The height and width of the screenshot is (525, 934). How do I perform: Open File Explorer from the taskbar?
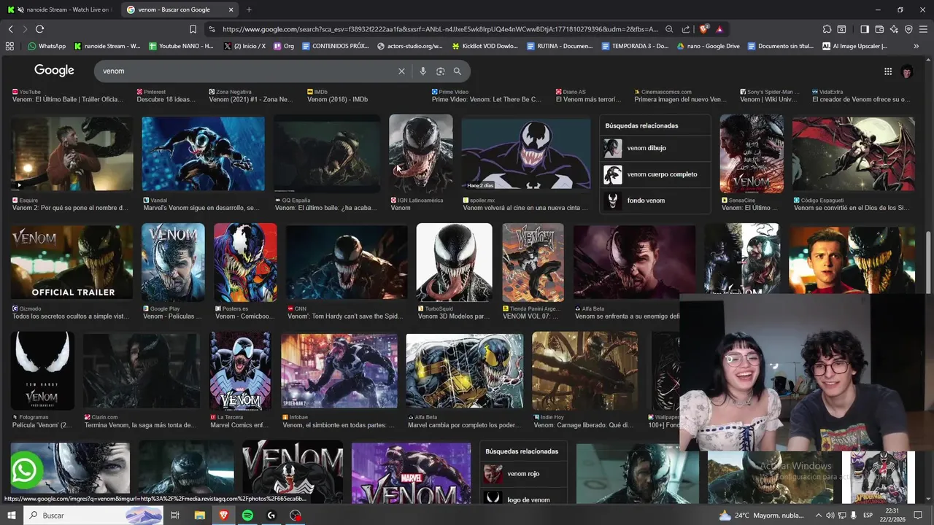pos(199,515)
